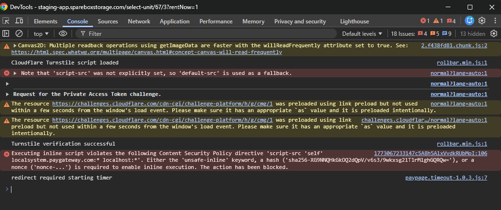Open the Lighthouse tab
This screenshot has height=210, width=501.
[x=355, y=21]
